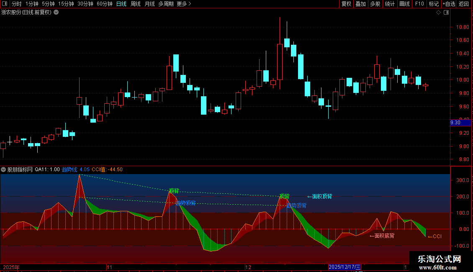
Task: Click the 返回 back button
Action: tap(464, 4)
